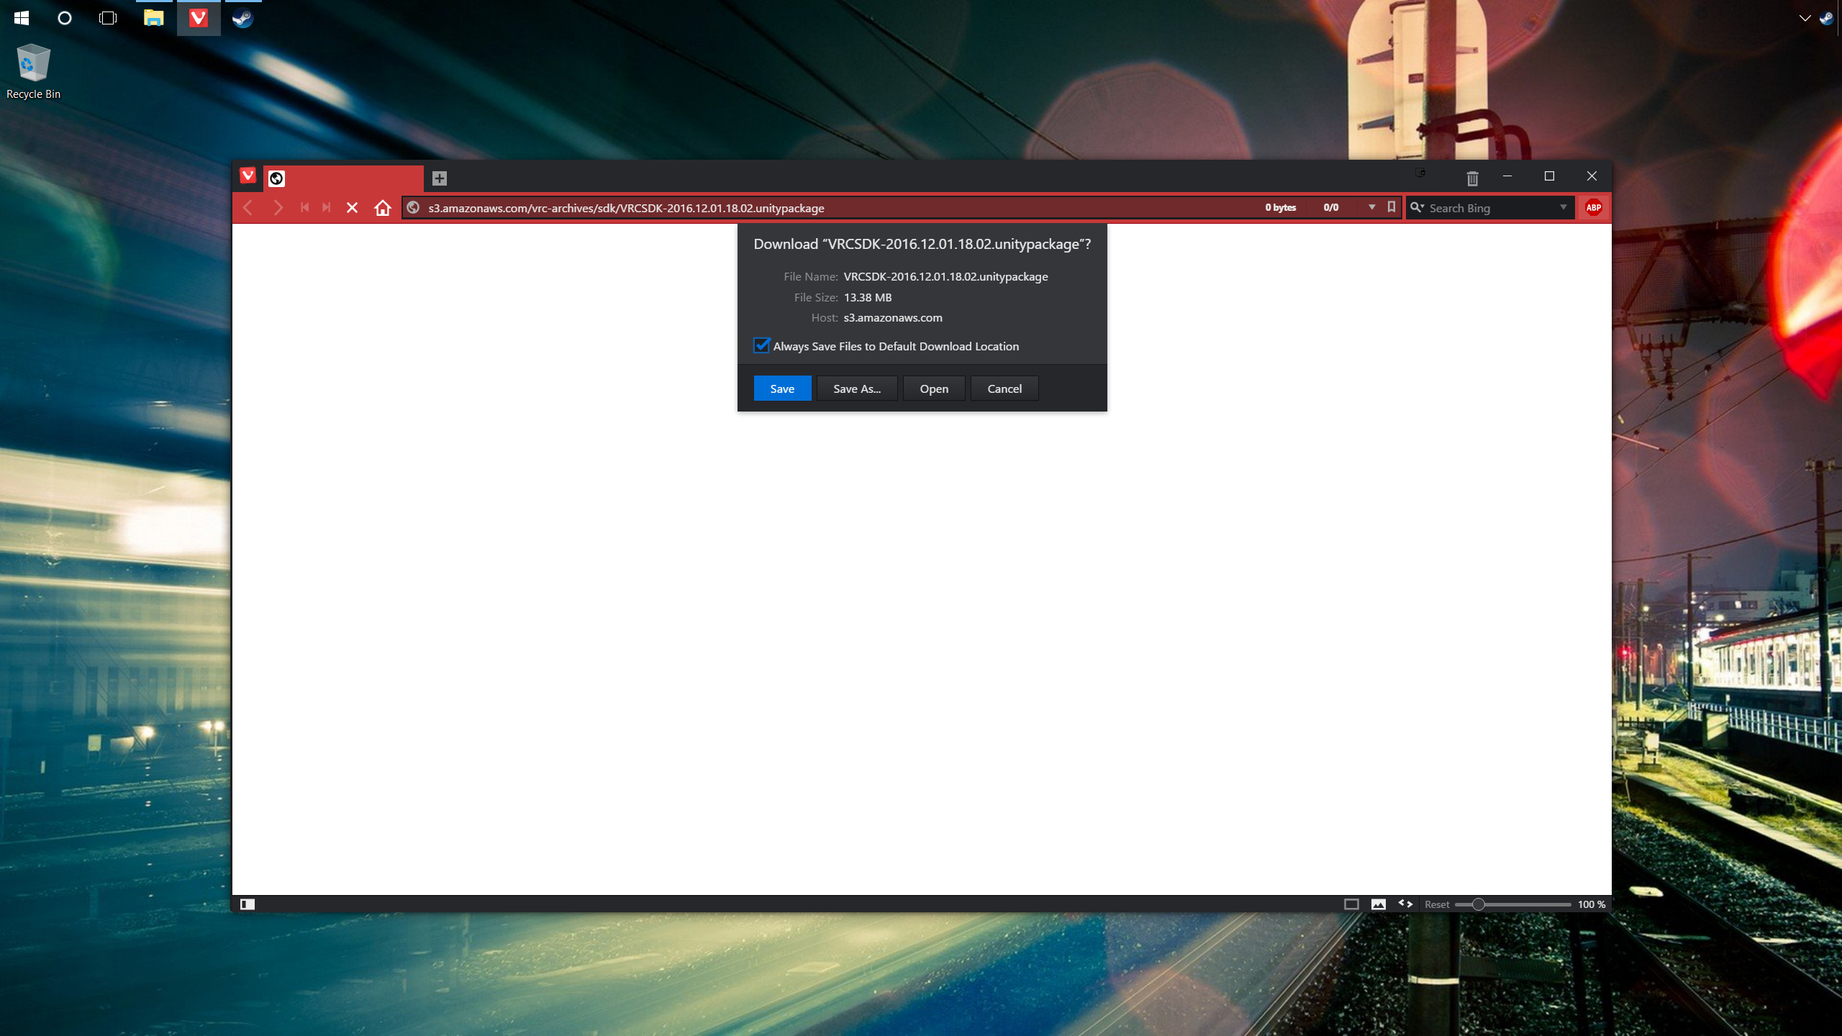Expand address bar history dropdown arrow
The image size is (1842, 1036).
pyautogui.click(x=1372, y=207)
